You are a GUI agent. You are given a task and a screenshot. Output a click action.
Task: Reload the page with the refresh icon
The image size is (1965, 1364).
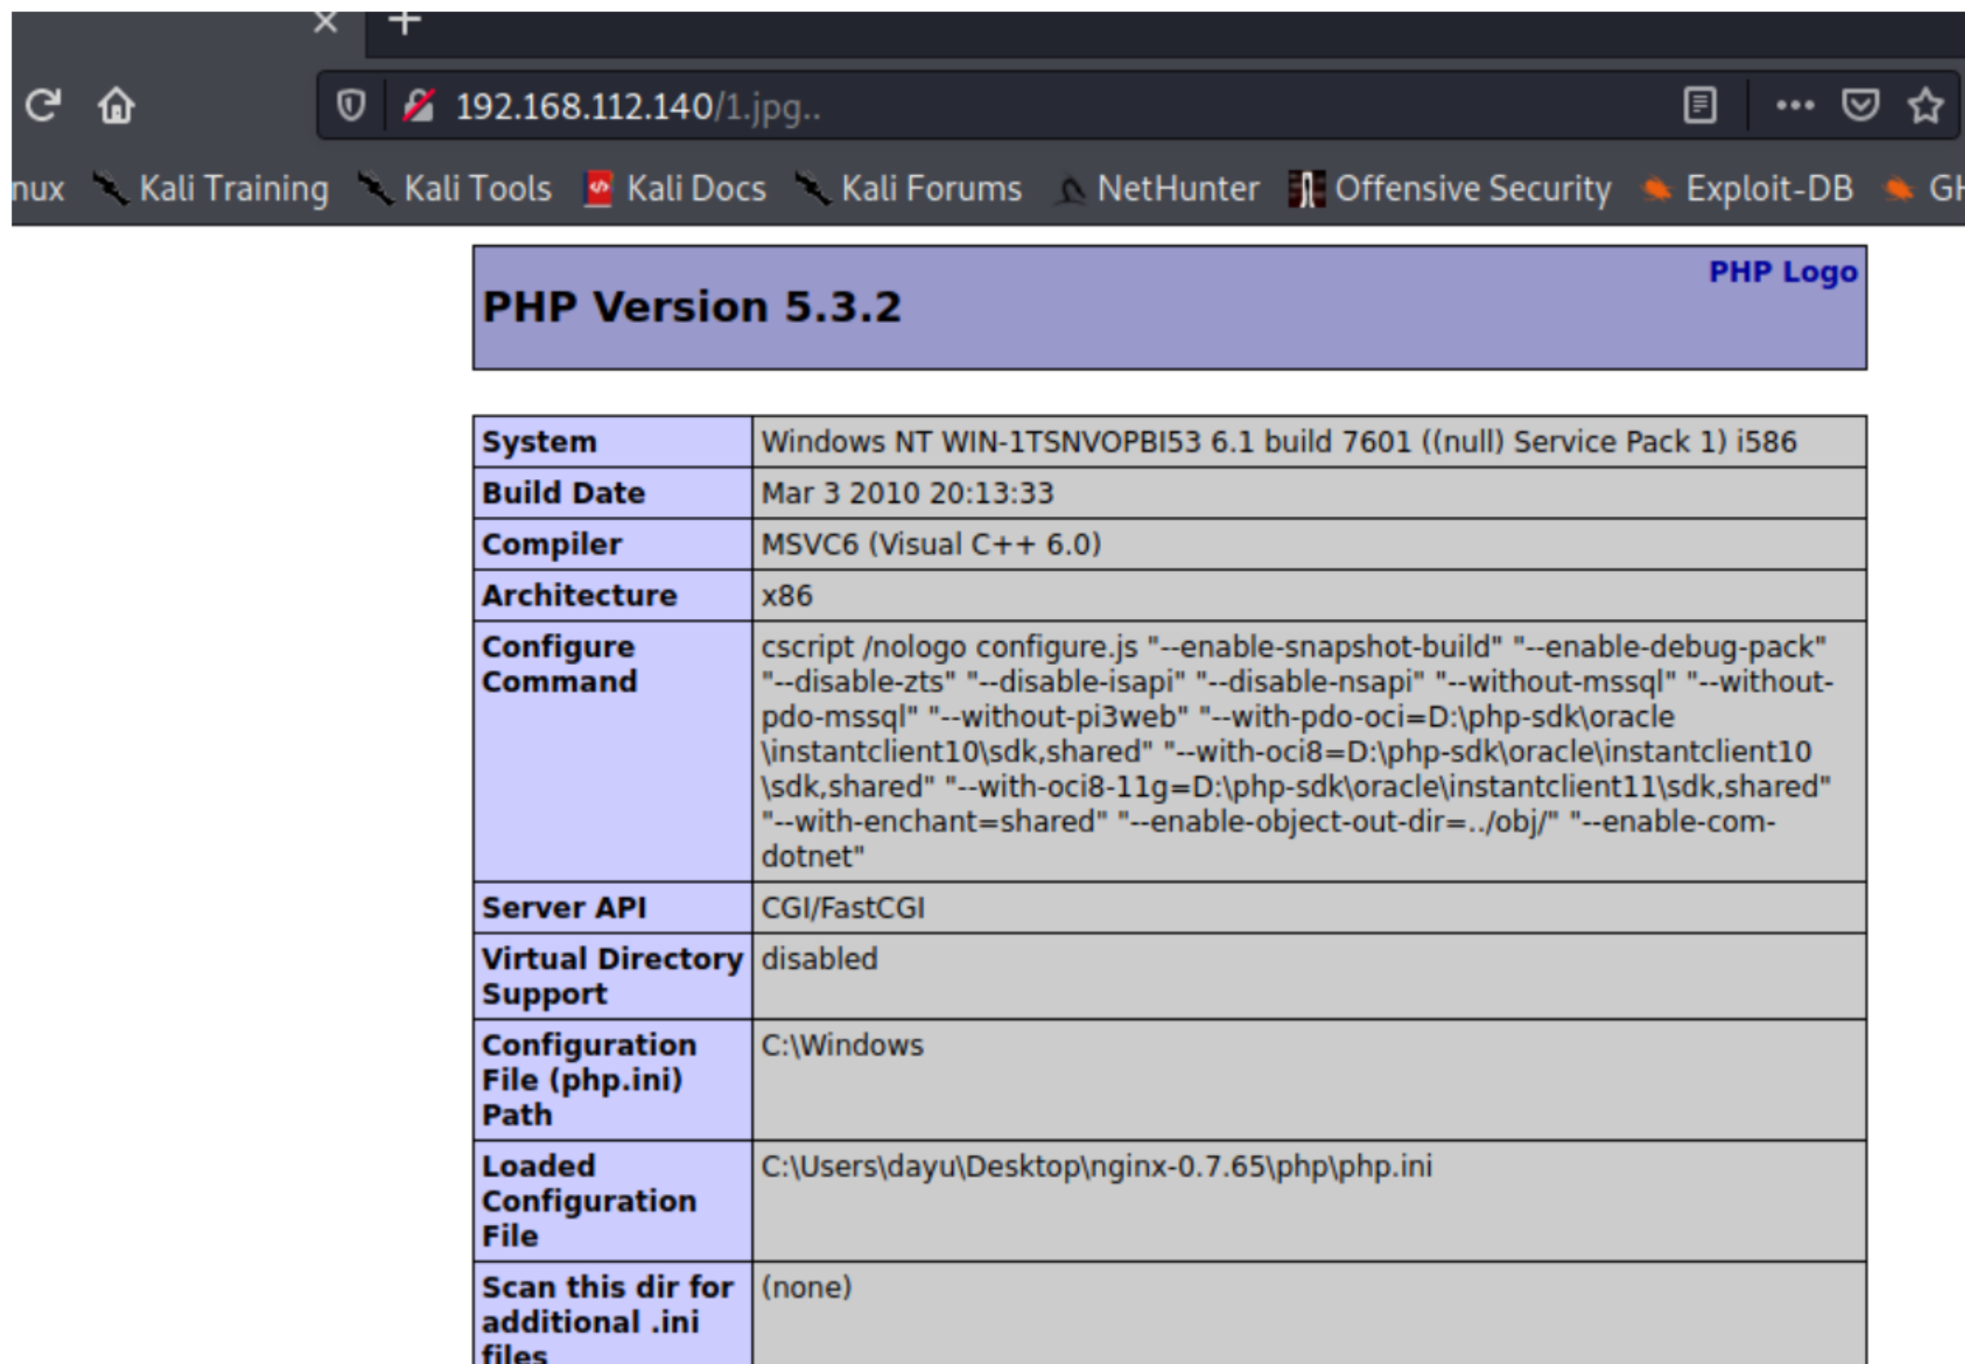tap(42, 106)
